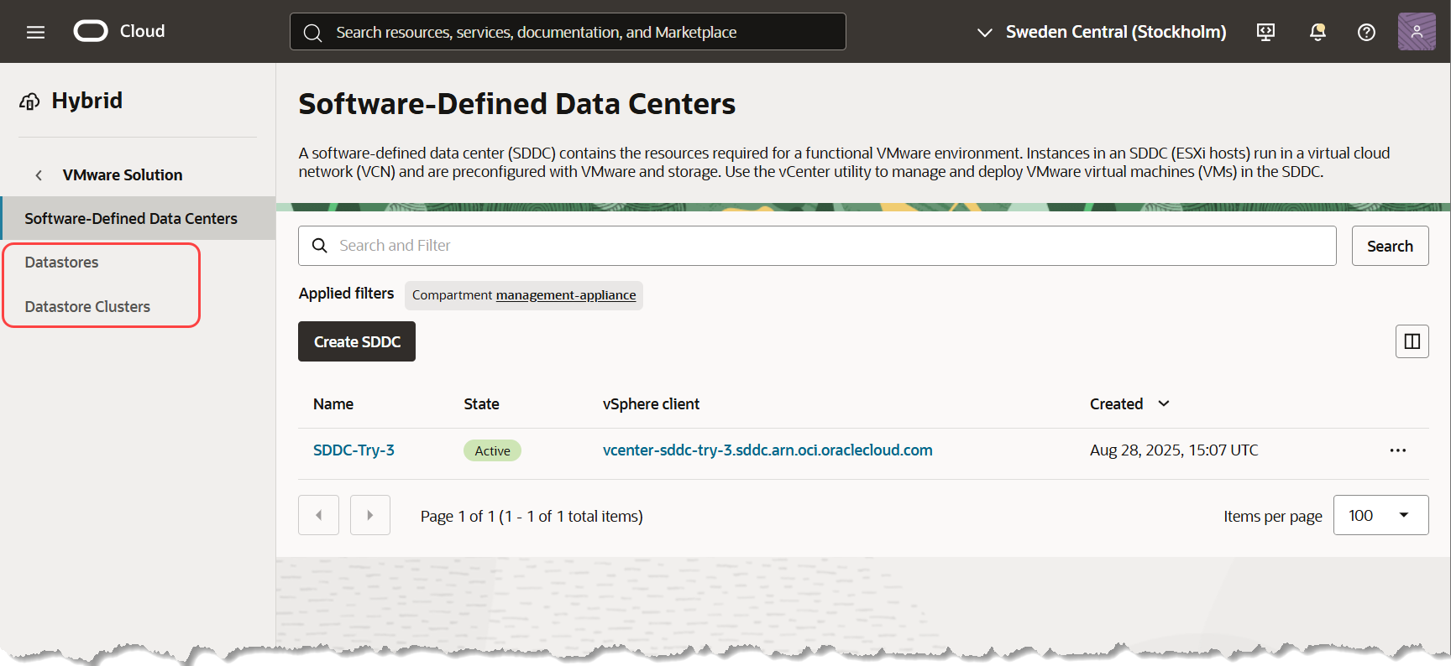Image resolution: width=1451 pixels, height=666 pixels.
Task: Click the Hybrid cloud icon in sidebar
Action: (x=29, y=101)
